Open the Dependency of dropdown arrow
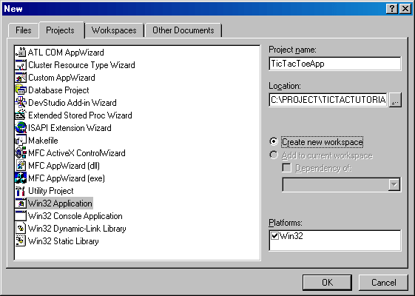Viewport: 415px width, 296px height. [394, 184]
